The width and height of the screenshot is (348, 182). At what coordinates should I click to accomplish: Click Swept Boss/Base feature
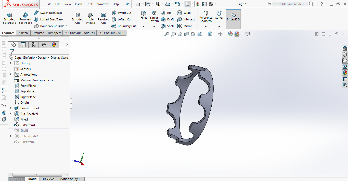point(48,13)
